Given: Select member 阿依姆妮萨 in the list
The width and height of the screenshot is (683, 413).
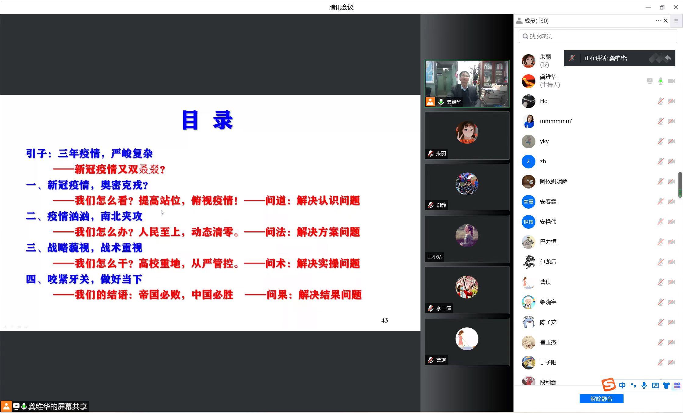Looking at the screenshot, I should 553,182.
